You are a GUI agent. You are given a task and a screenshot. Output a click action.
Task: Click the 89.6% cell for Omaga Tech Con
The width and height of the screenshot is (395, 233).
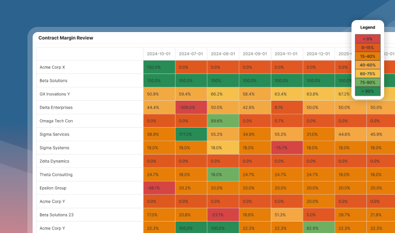point(223,121)
